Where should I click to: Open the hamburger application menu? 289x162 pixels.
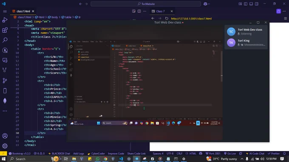pos(5,11)
